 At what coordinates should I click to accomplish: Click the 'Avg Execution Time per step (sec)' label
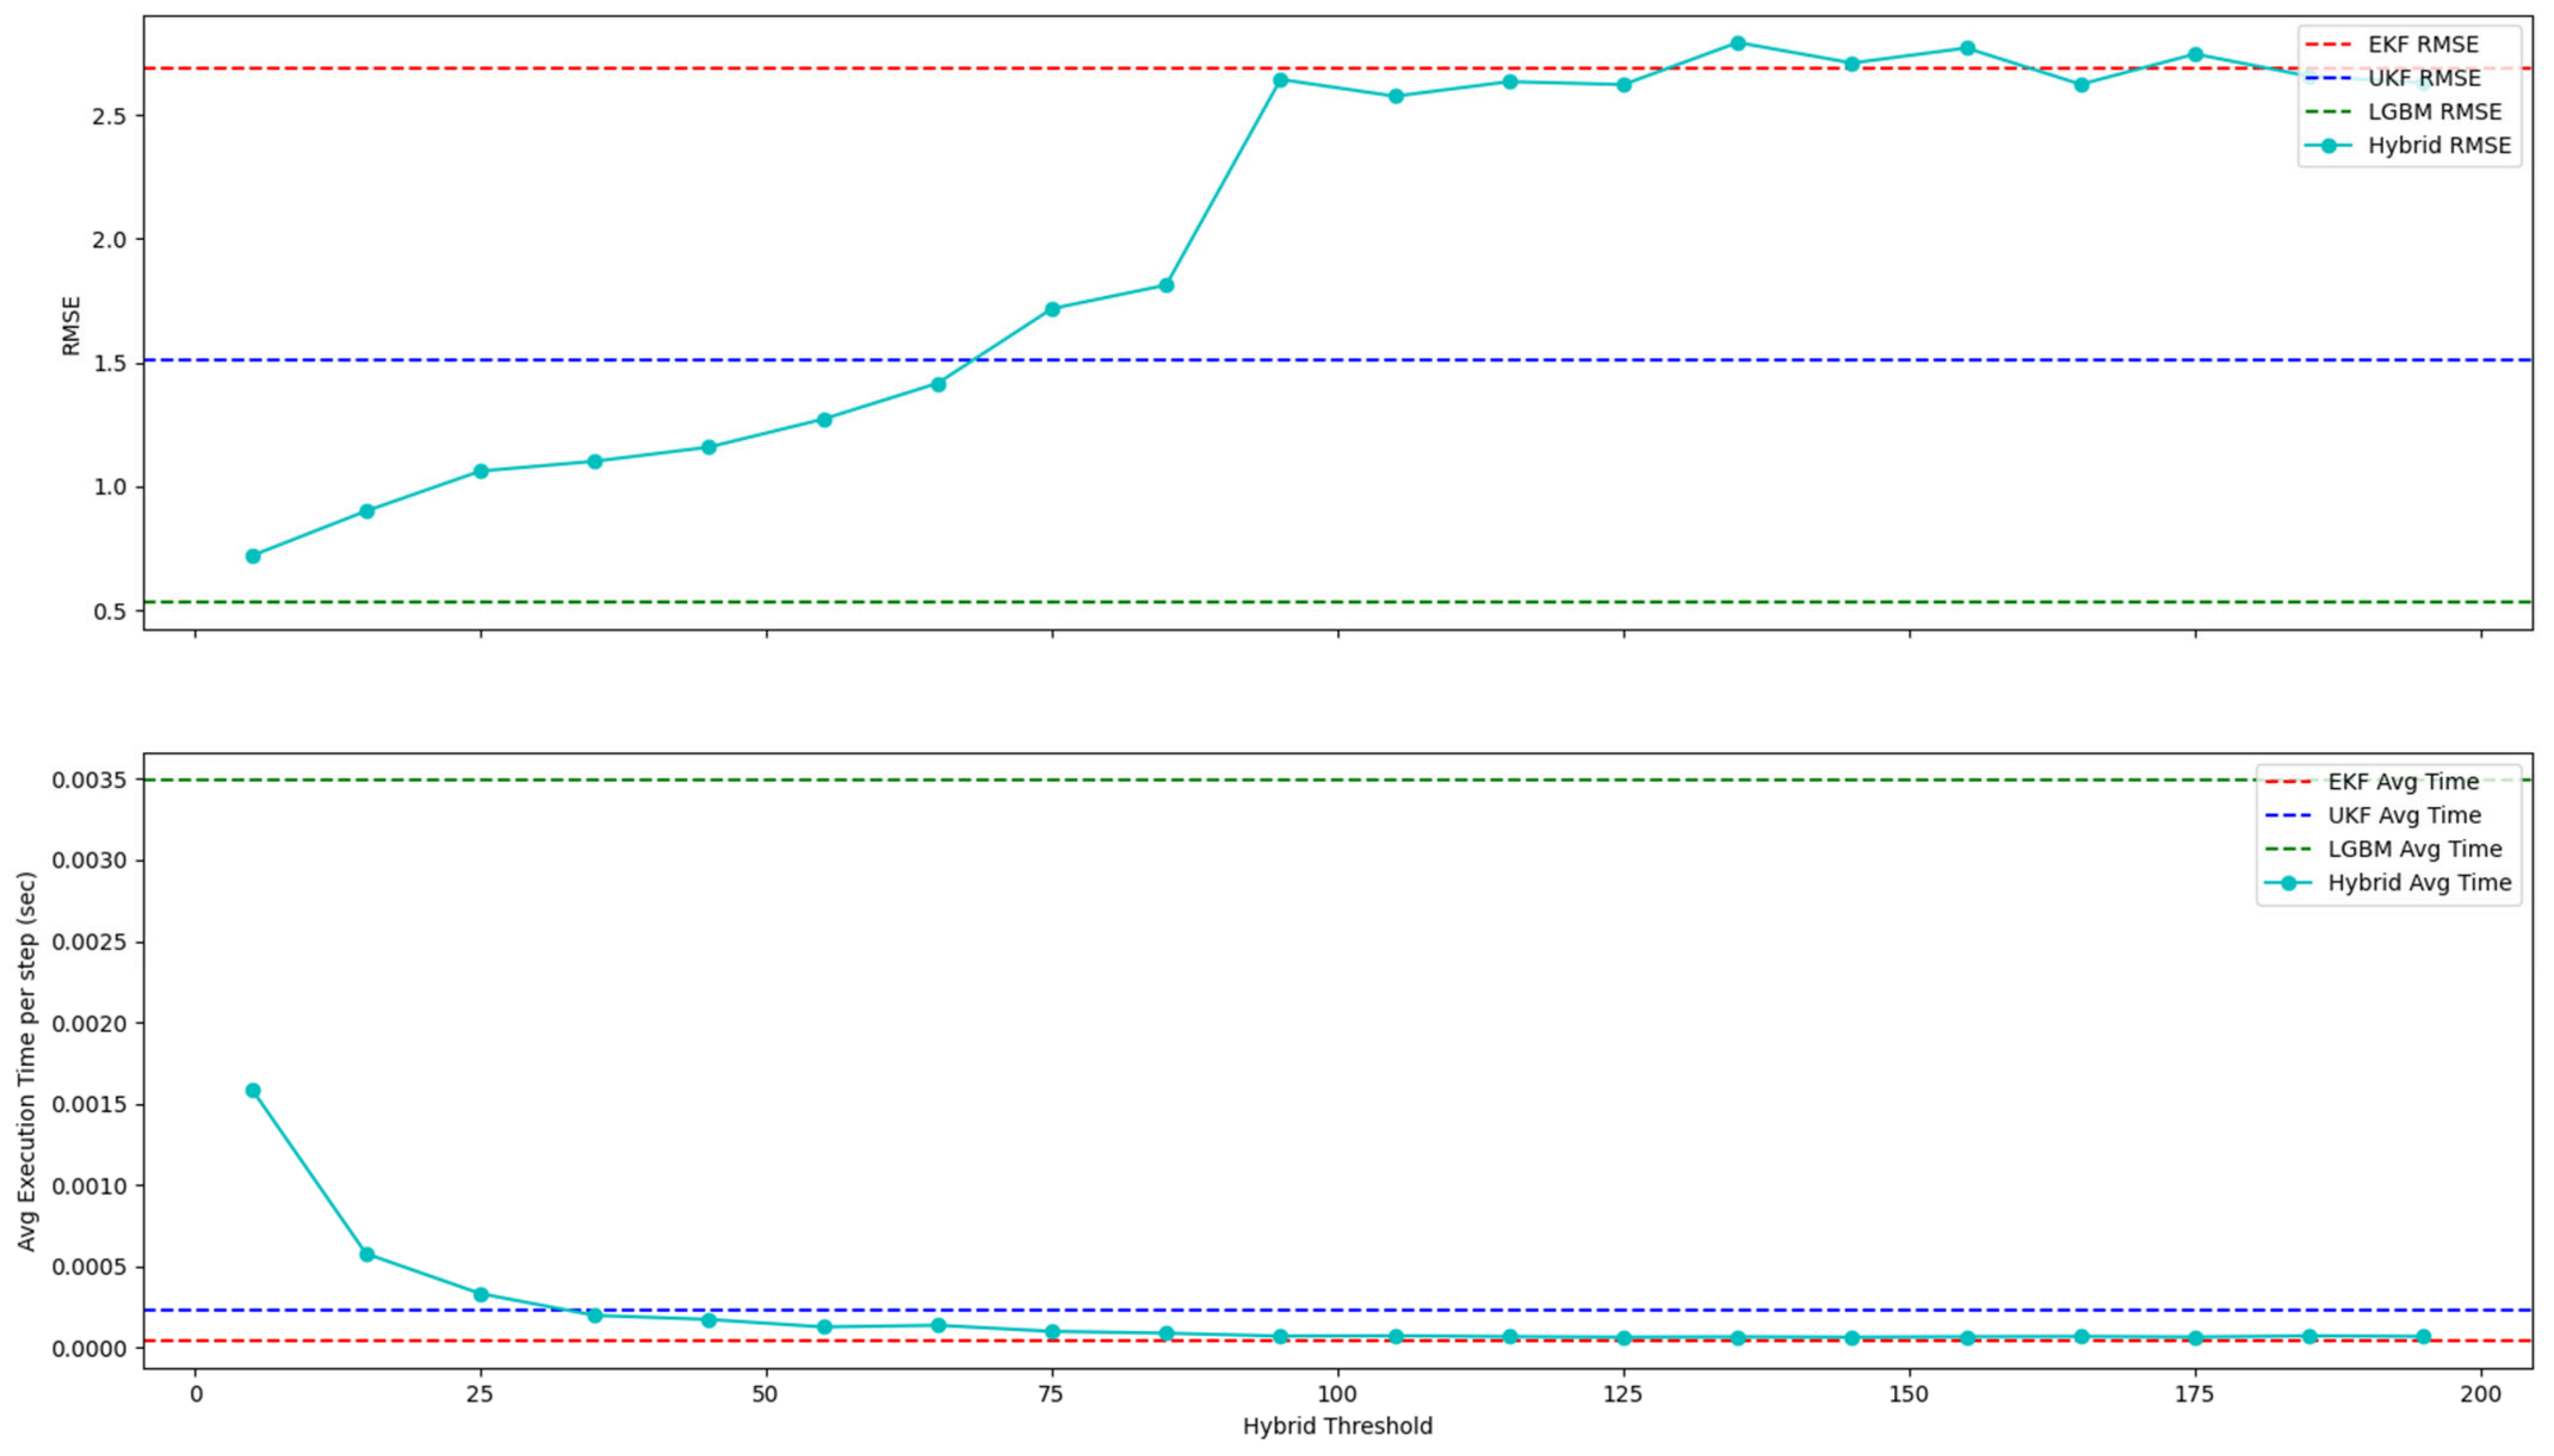tap(27, 1061)
